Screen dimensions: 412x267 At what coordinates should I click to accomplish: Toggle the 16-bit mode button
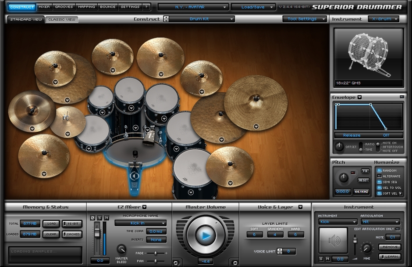[72, 224]
